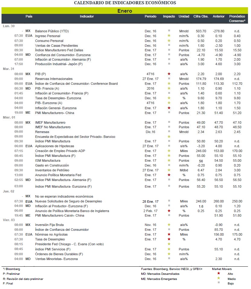Screen dimensions: 251x289
Task: Select red star for Anuncio Política Monetaria Fed
Action: [169, 175]
